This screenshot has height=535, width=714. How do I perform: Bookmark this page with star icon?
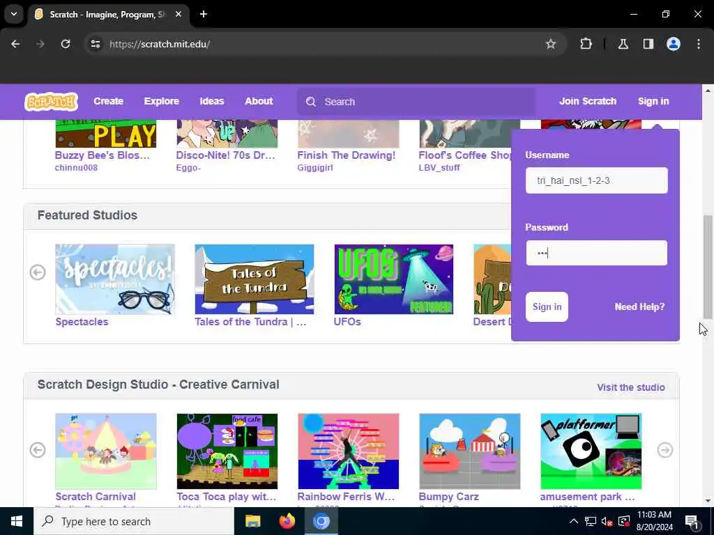coord(551,44)
